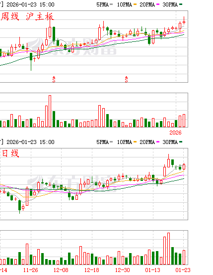The width and height of the screenshot is (213, 275).
Task: Click the 20PMA legend marker in daily chart
Action: pyautogui.click(x=158, y=142)
